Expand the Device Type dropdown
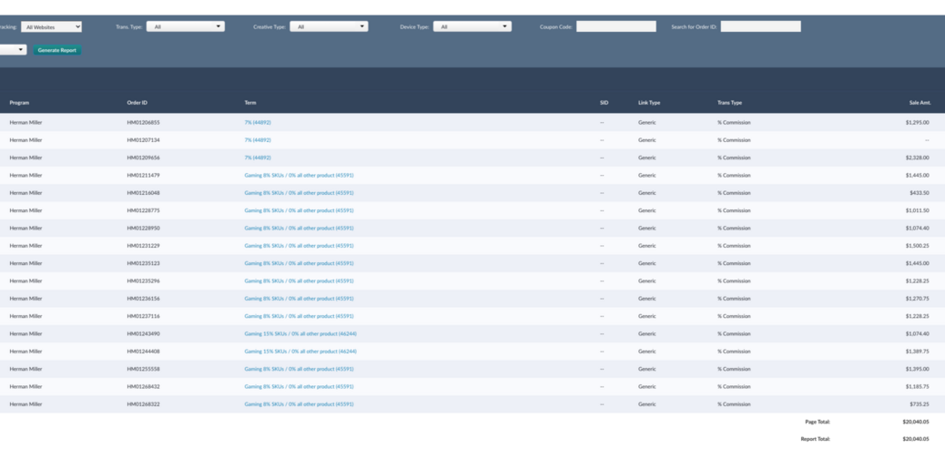Screen dimensions: 945x449 click(472, 27)
